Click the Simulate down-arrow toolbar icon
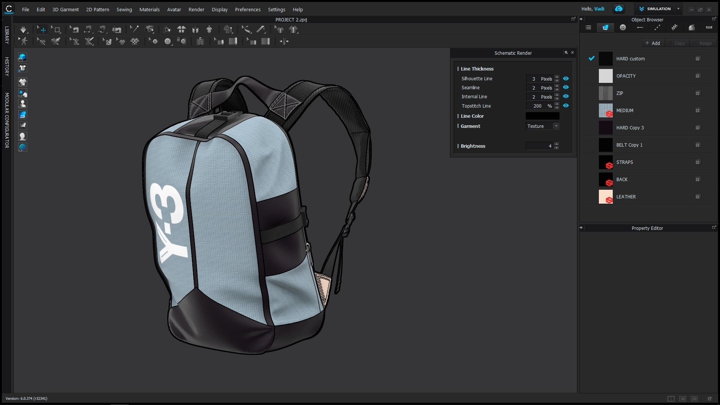 [23, 30]
